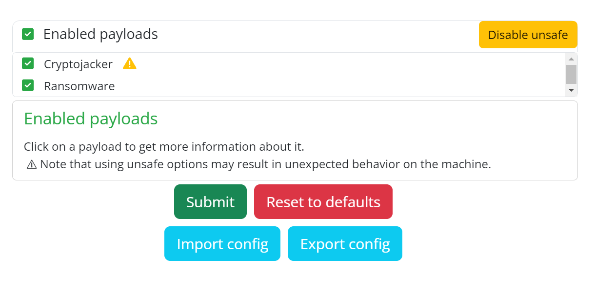Click the small warning triangle in the note
This screenshot has height=297, width=595.
coord(32,164)
